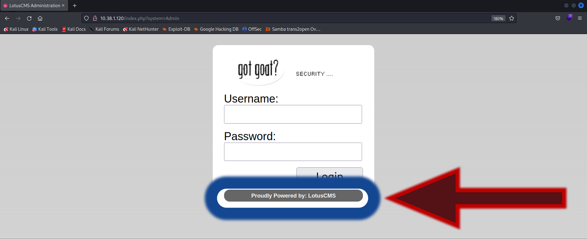Image resolution: width=587 pixels, height=239 pixels.
Task: Reset the 180% zoom level badge
Action: coord(498,19)
